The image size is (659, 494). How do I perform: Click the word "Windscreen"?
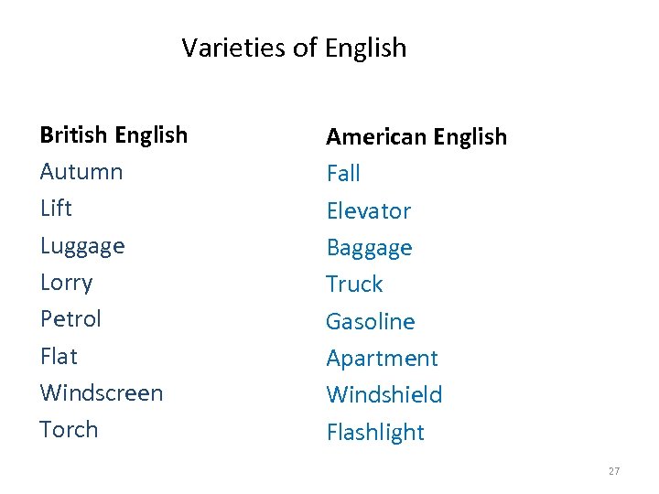[102, 392]
